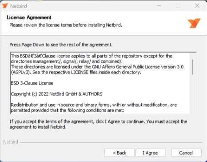Click the line '(AGPLv3). See the respective LICENSE files'

click(x=76, y=72)
